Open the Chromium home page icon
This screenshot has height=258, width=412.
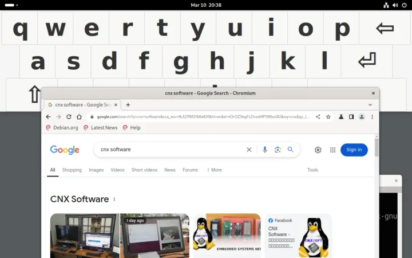tap(79, 116)
